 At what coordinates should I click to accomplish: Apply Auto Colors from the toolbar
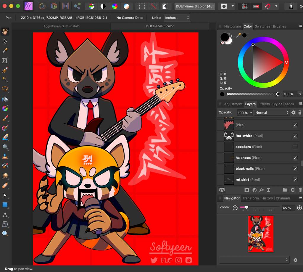pyautogui.click(x=115, y=7)
